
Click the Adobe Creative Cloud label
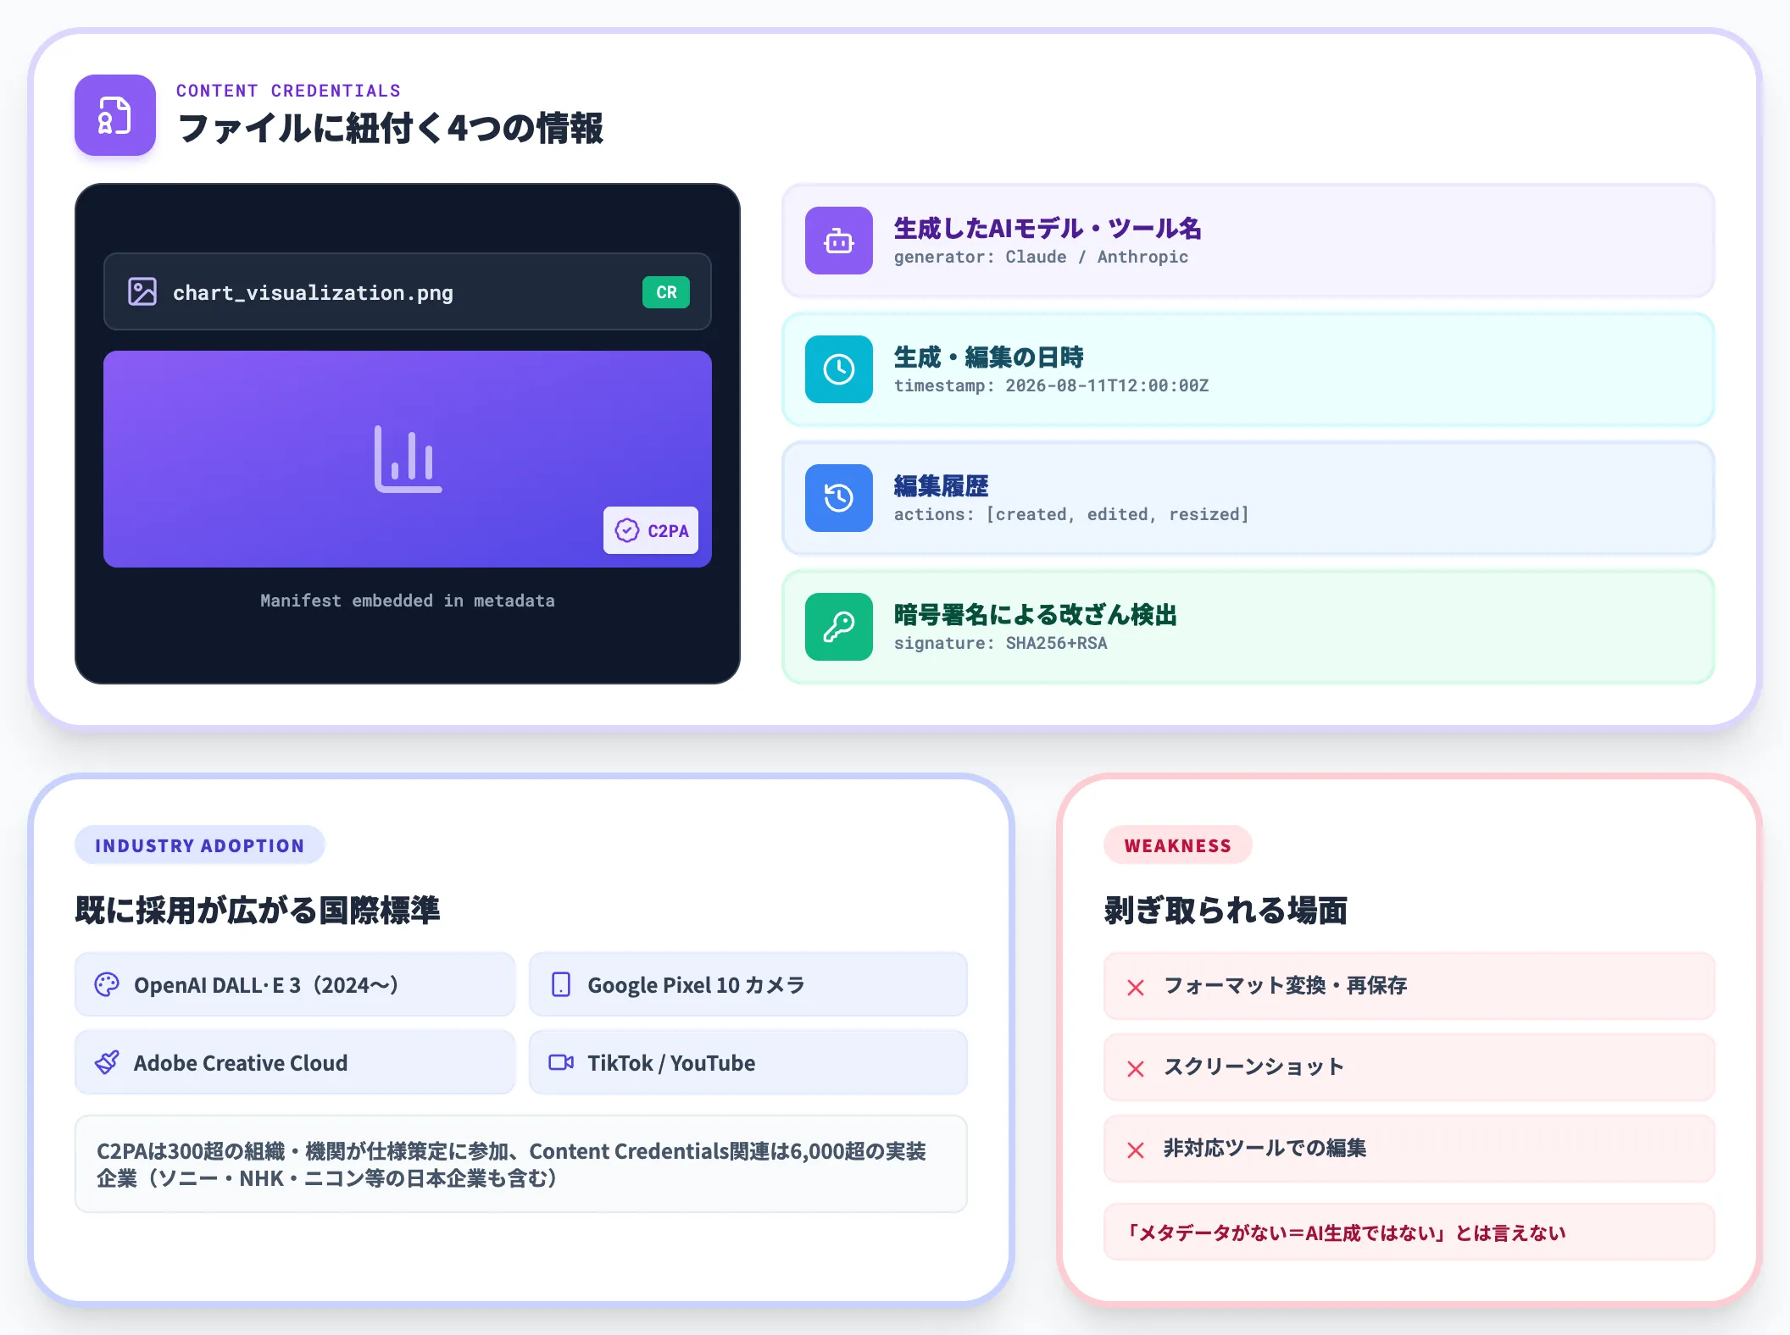point(241,1063)
